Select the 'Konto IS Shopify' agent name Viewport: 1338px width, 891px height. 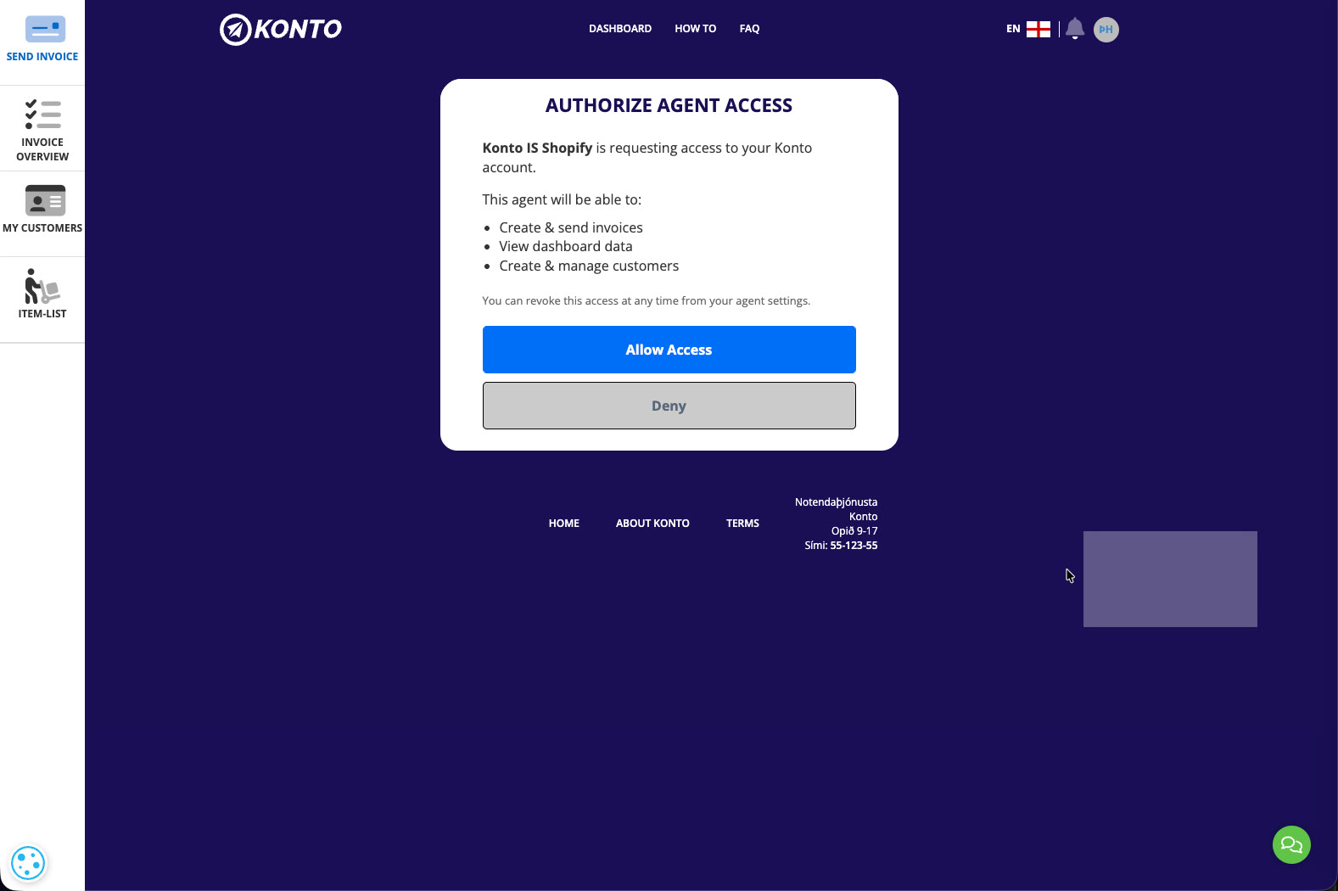[x=537, y=148]
